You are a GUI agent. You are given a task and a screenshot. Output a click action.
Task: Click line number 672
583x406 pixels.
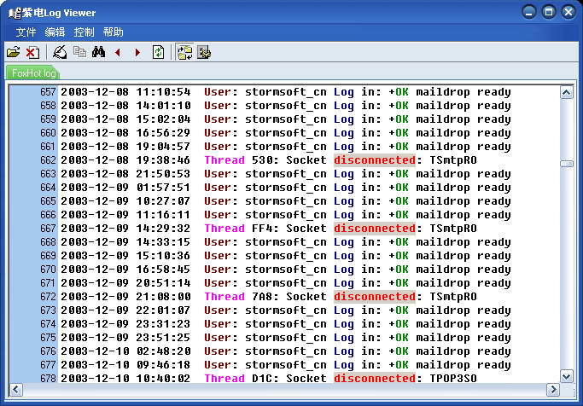[48, 297]
